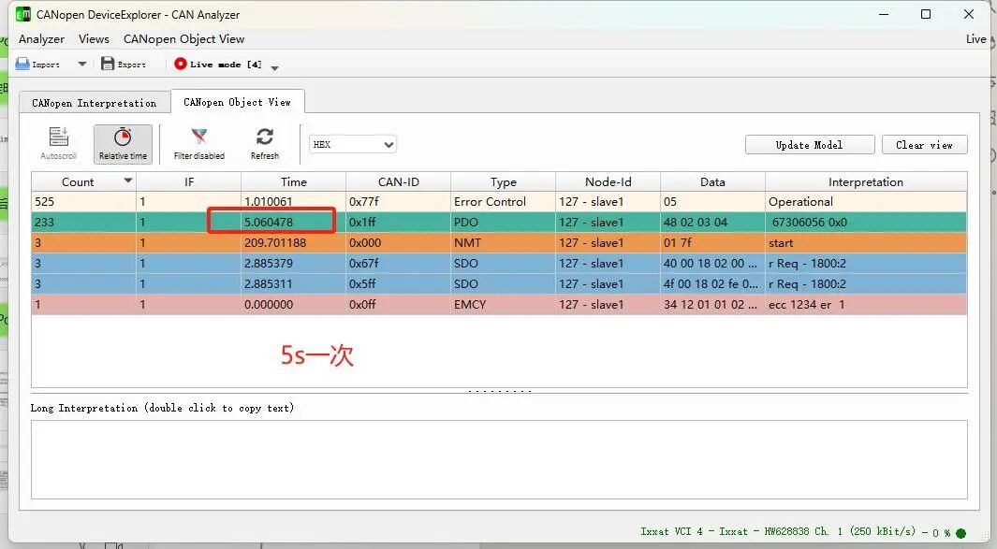Click the IF column header

(x=189, y=181)
